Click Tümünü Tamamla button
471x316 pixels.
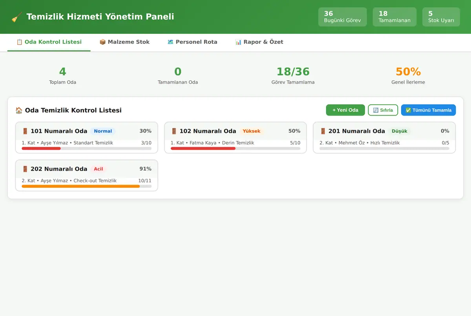[x=428, y=110]
